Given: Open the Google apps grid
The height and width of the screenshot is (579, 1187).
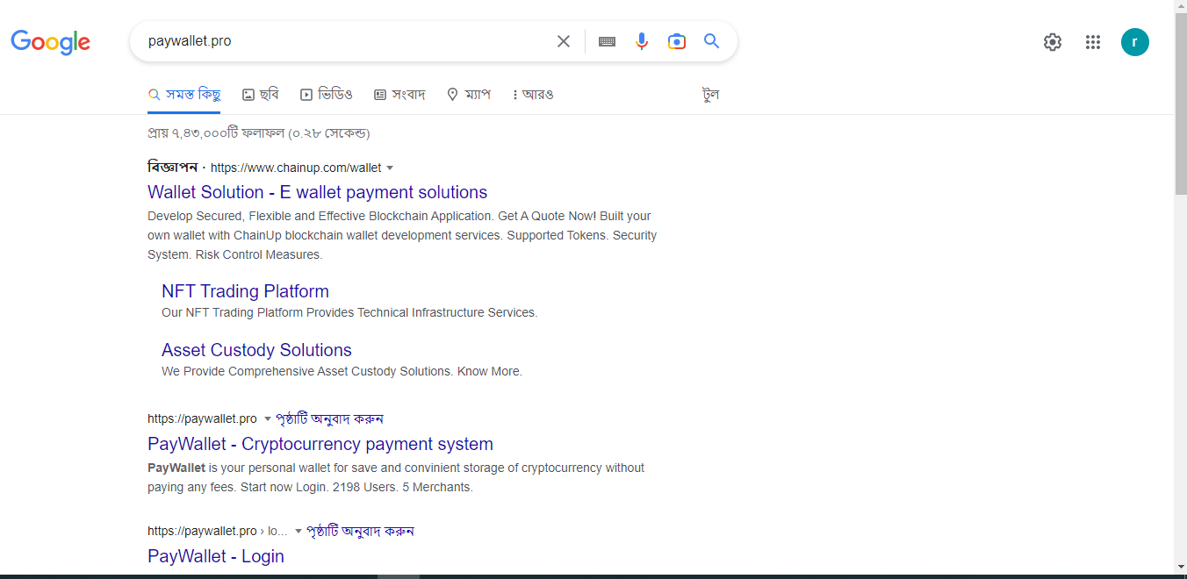Looking at the screenshot, I should [1093, 42].
